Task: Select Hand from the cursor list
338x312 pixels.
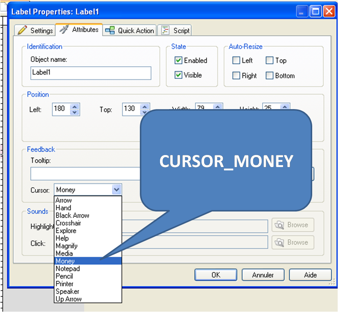Action: (x=63, y=208)
